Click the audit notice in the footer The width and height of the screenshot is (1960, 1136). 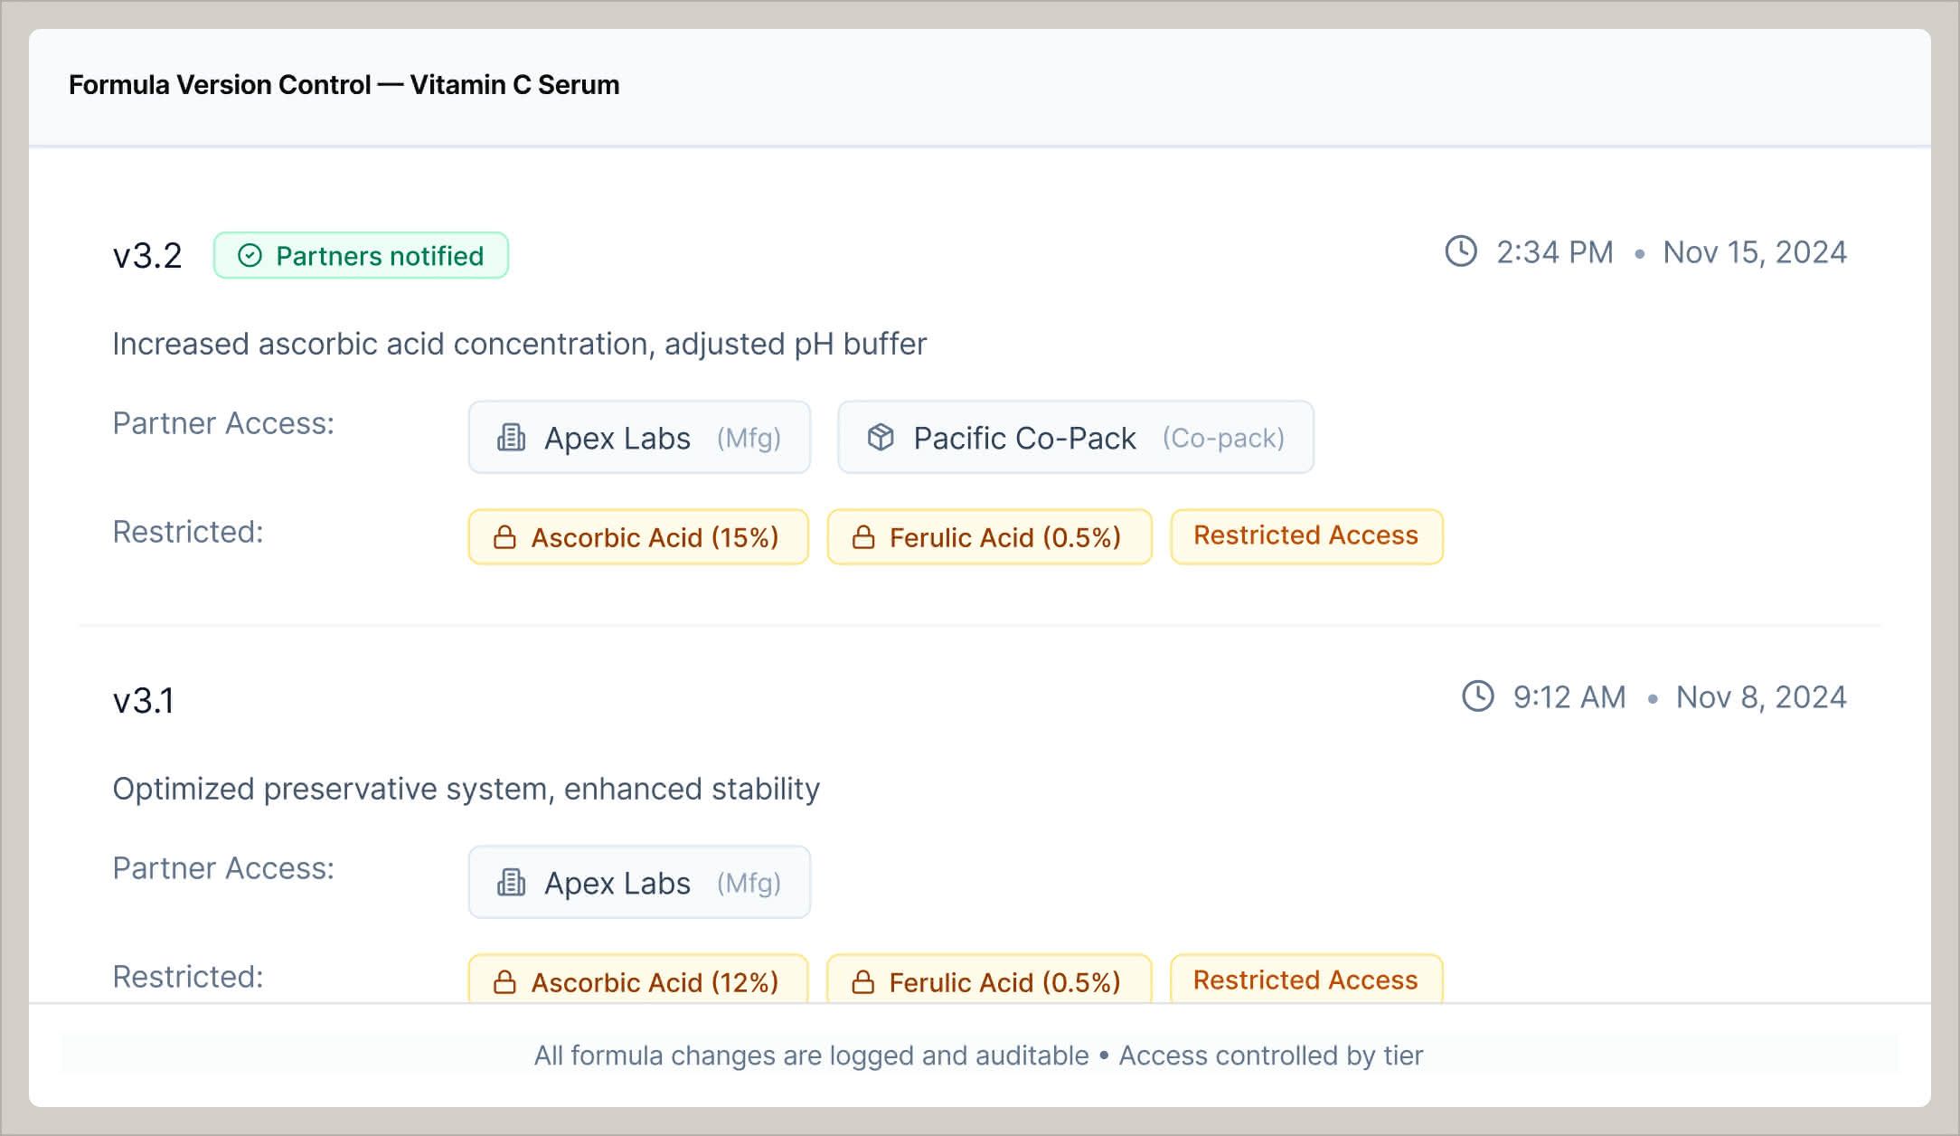(x=978, y=1055)
